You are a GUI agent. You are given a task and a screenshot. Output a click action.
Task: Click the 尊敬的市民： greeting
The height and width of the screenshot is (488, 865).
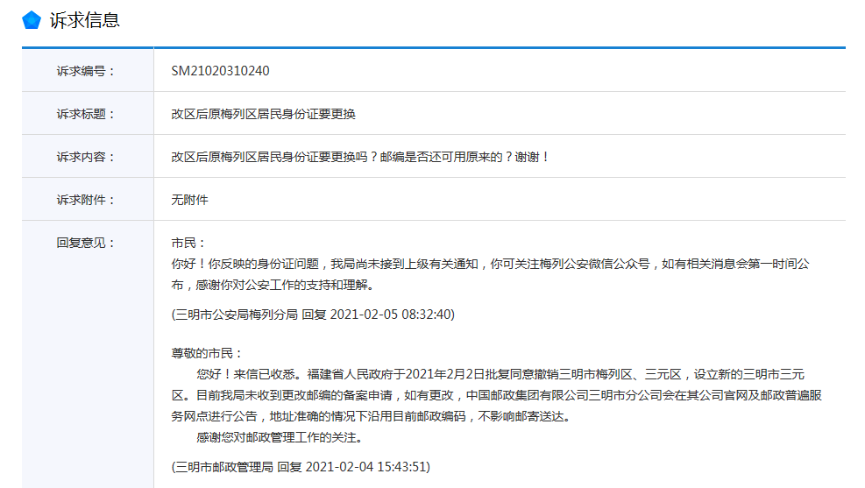point(206,353)
